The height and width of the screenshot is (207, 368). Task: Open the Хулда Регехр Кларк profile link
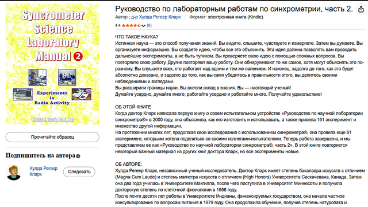[44, 171]
